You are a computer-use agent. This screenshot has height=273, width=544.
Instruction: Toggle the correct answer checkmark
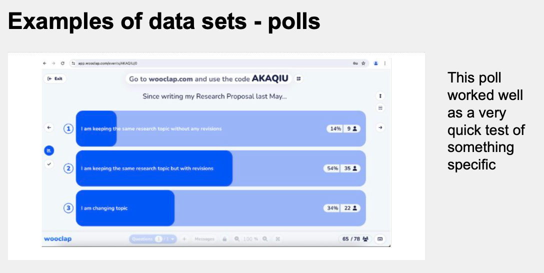pyautogui.click(x=49, y=164)
